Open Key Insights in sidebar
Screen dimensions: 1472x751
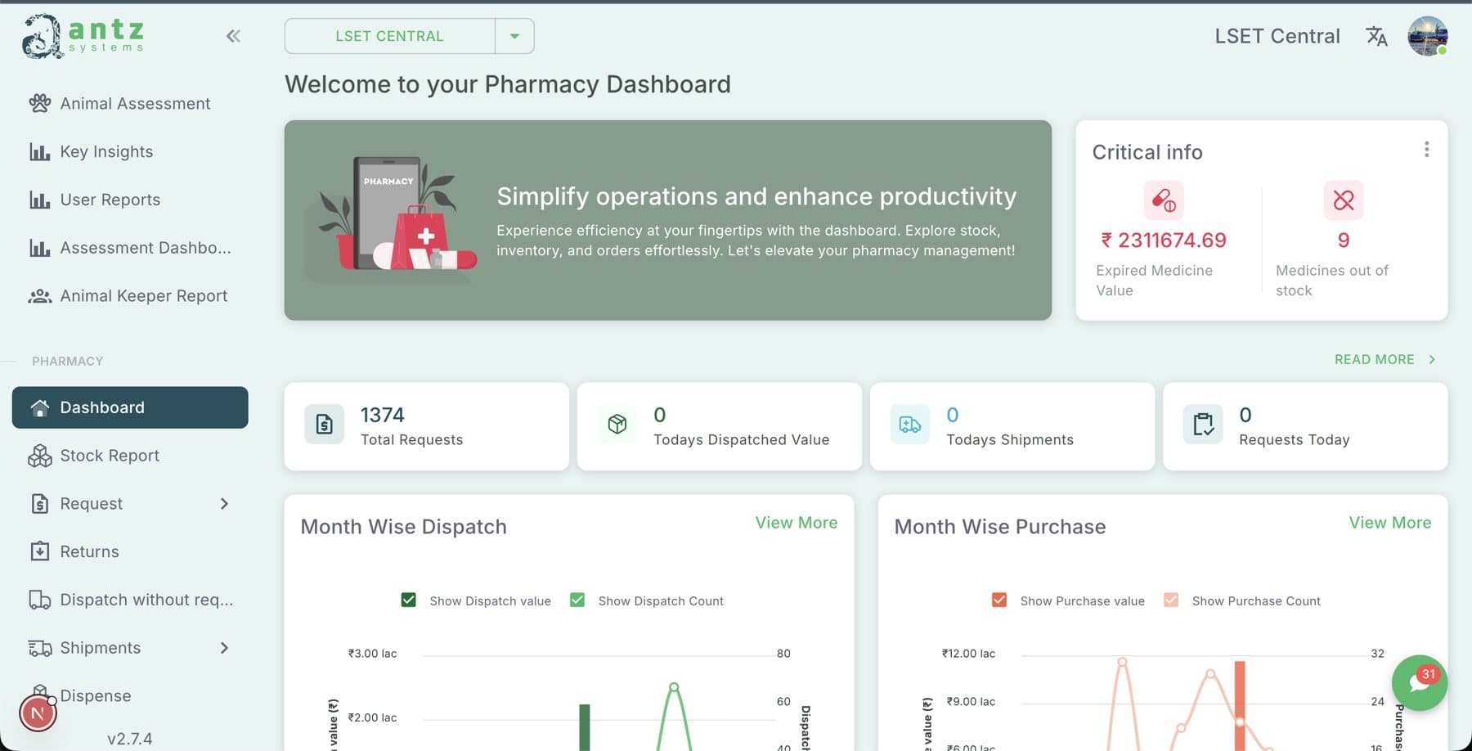[130, 151]
